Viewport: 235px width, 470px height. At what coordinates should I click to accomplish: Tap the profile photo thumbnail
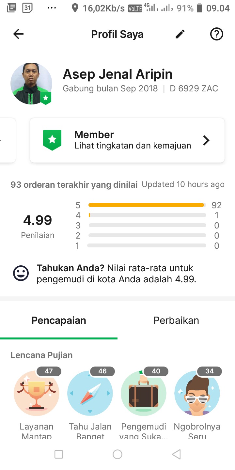click(x=31, y=84)
